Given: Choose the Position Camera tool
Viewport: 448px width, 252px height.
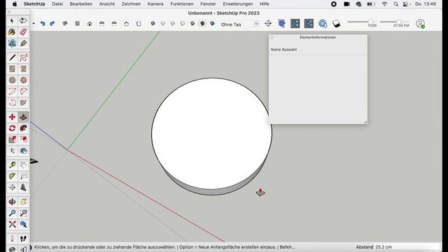Looking at the screenshot, I should pos(12,238).
